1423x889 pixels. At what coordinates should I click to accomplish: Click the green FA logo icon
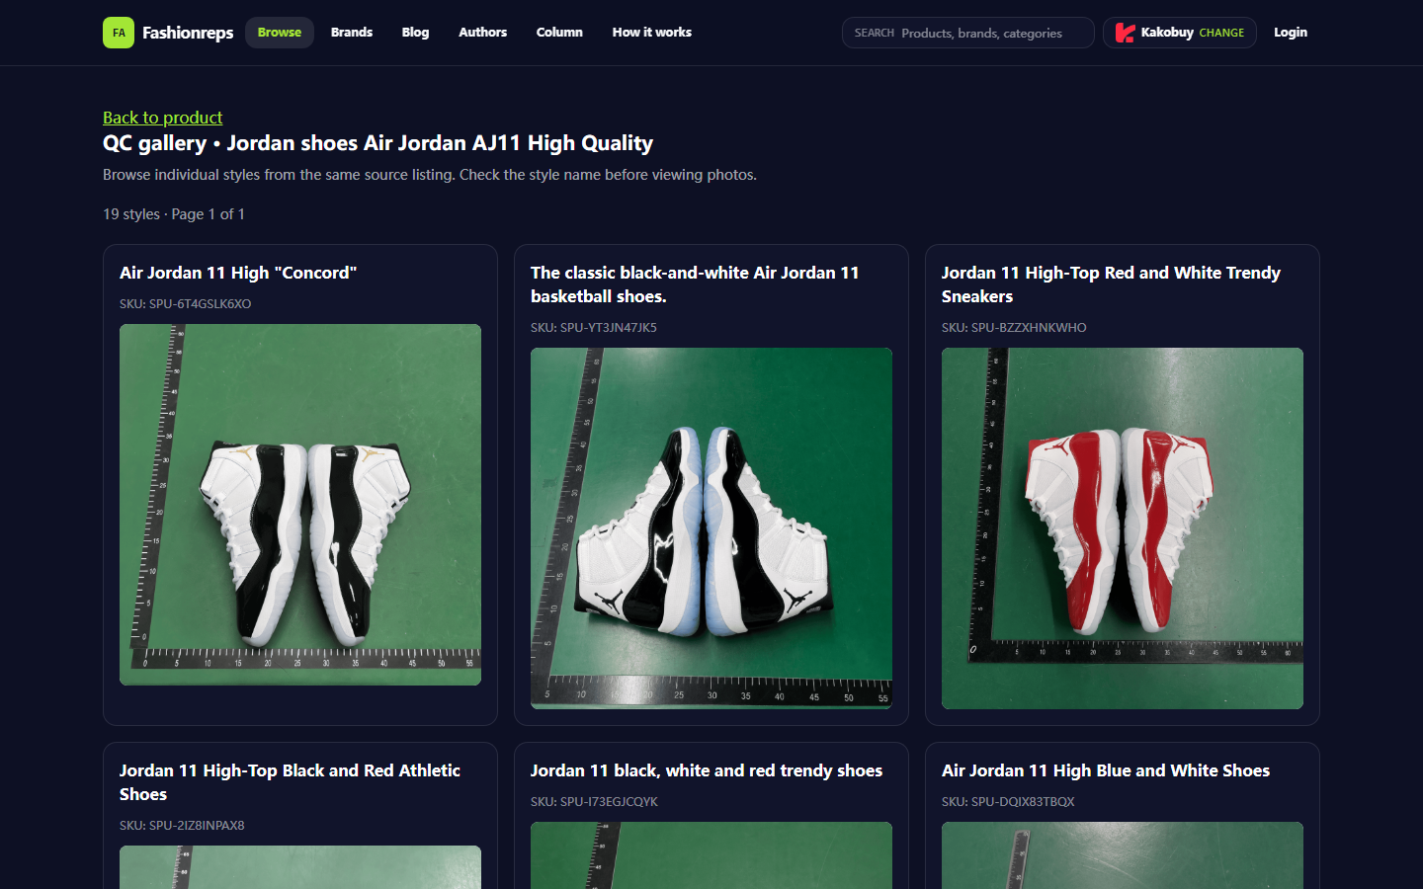tap(119, 33)
